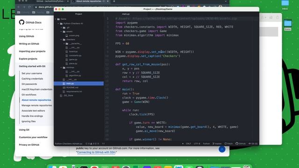This screenshot has height=168, width=299.
Task: Select main.py in the Atom project tree
Action: pos(79,84)
